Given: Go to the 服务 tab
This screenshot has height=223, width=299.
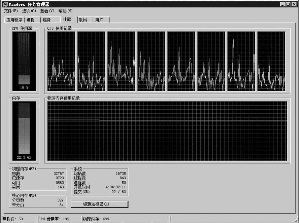Looking at the screenshot, I should (x=46, y=20).
